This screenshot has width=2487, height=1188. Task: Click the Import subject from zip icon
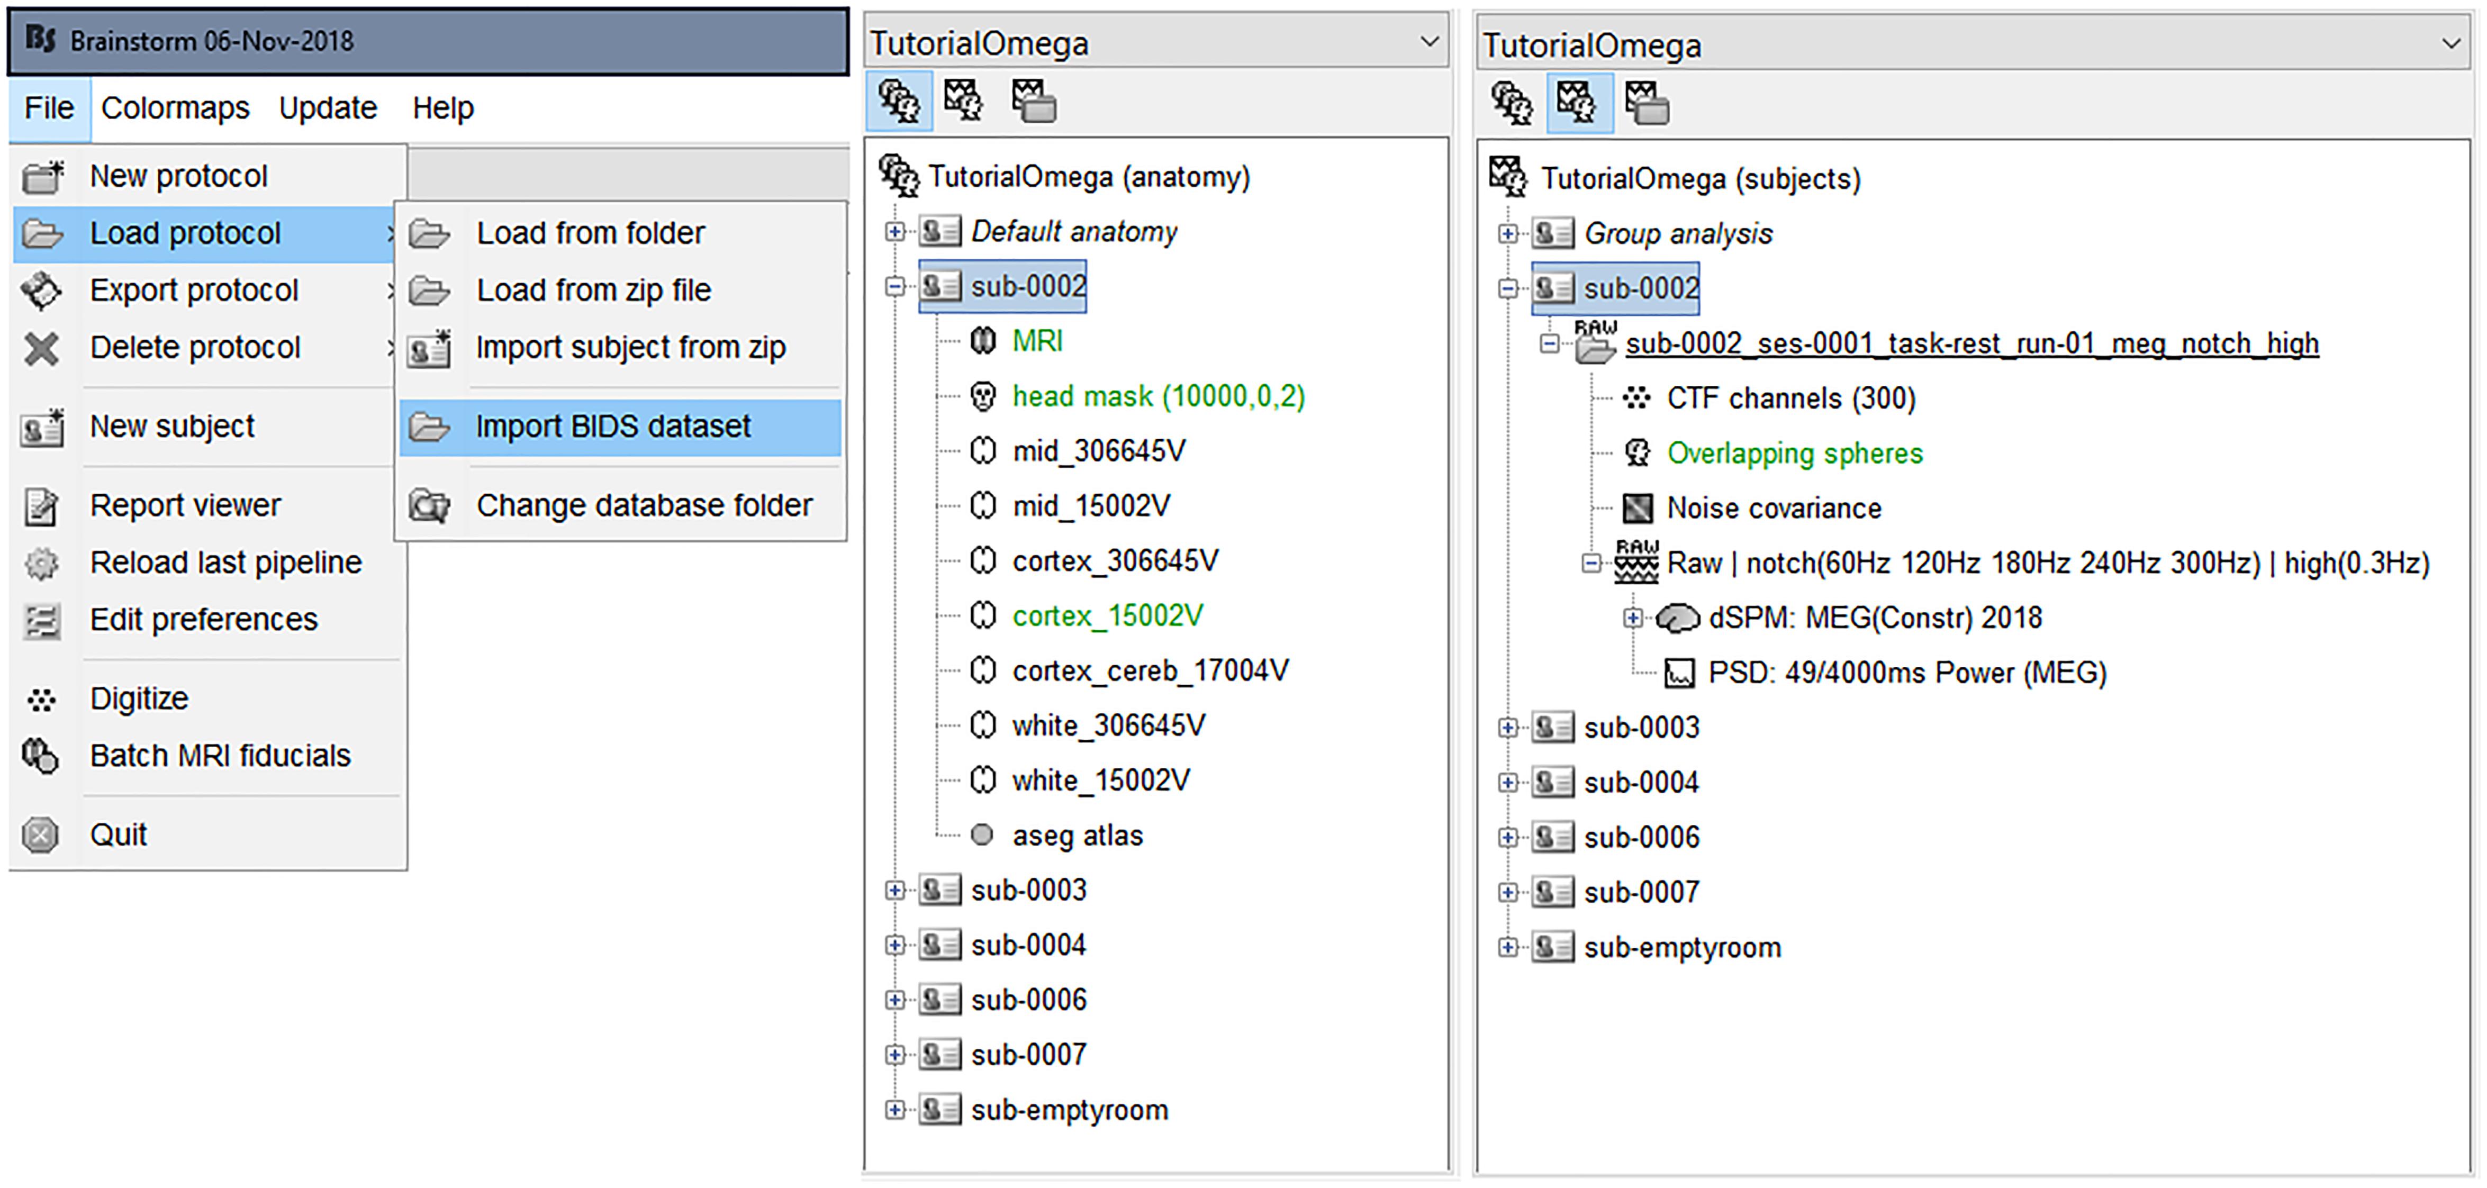click(430, 348)
